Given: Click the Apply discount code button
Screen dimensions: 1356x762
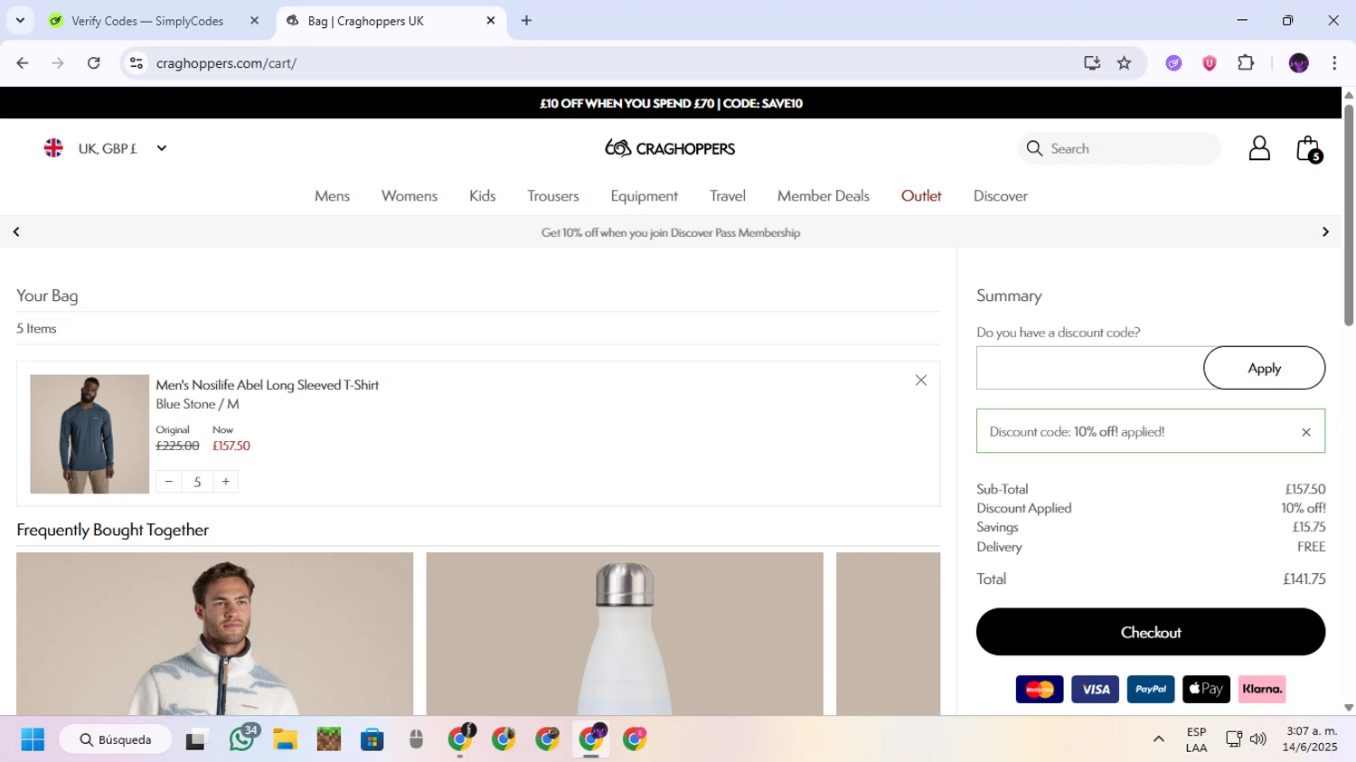Looking at the screenshot, I should pyautogui.click(x=1264, y=368).
